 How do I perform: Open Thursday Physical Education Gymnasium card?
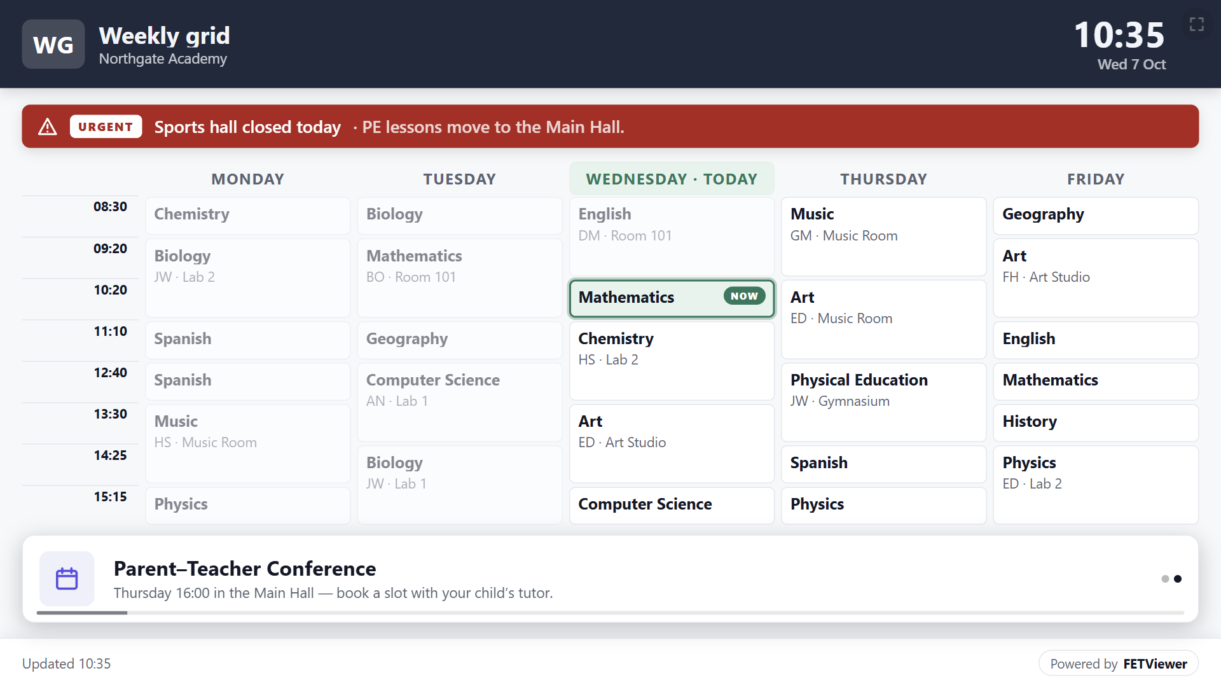click(884, 402)
